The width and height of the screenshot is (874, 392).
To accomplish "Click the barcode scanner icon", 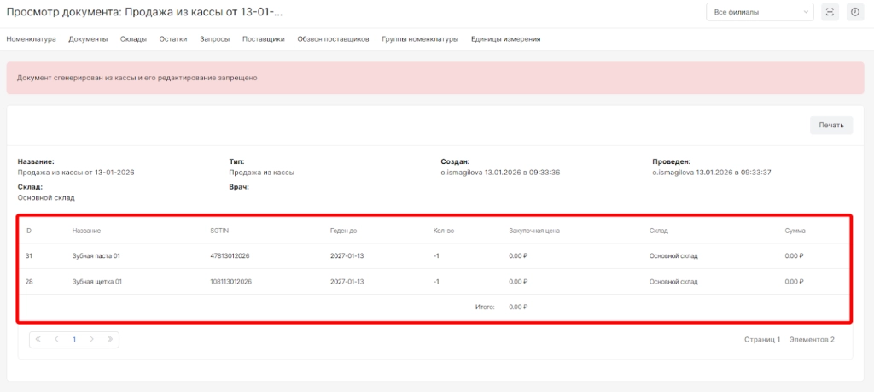I will tap(830, 12).
